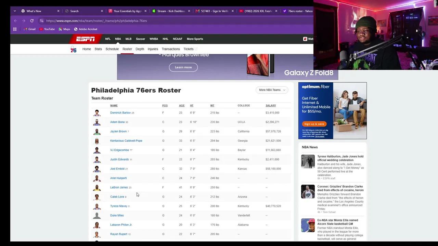Open Tyrese Maxey's player page
This screenshot has width=438, height=246.
[x=119, y=206]
